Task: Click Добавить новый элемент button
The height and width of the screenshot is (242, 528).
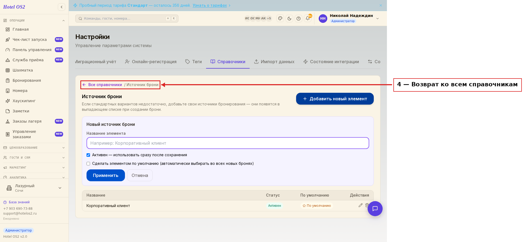Action: [x=335, y=99]
